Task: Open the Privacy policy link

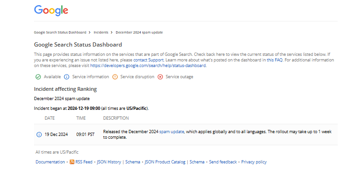Action: click(x=254, y=162)
